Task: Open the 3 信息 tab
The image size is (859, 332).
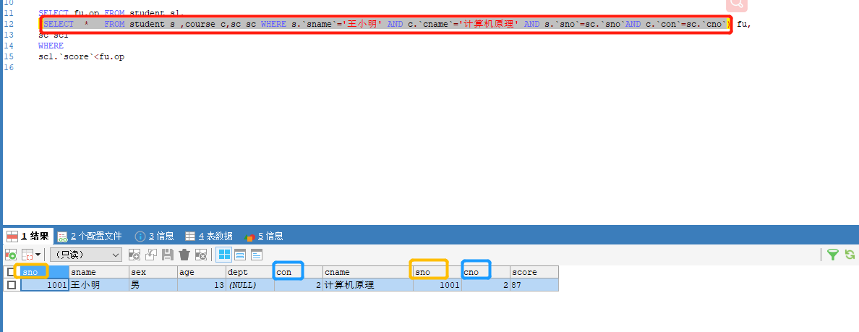Action: tap(155, 236)
